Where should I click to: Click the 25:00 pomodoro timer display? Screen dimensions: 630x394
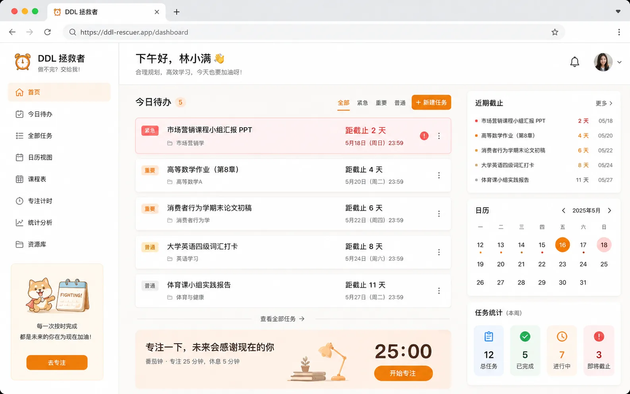[x=403, y=352]
